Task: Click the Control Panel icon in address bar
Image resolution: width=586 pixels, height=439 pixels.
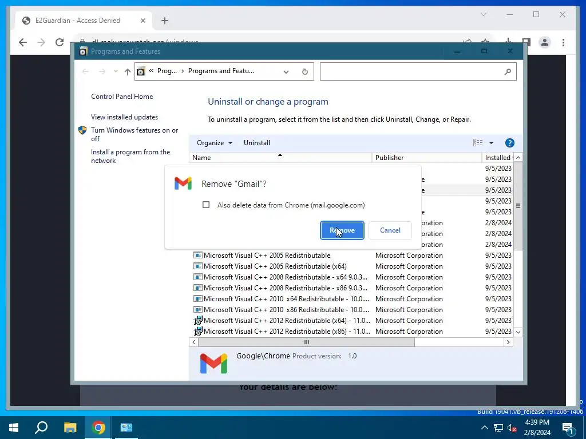Action: (141, 71)
